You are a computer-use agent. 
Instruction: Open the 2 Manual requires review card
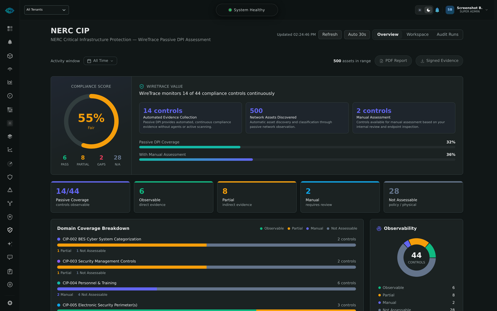(x=340, y=197)
